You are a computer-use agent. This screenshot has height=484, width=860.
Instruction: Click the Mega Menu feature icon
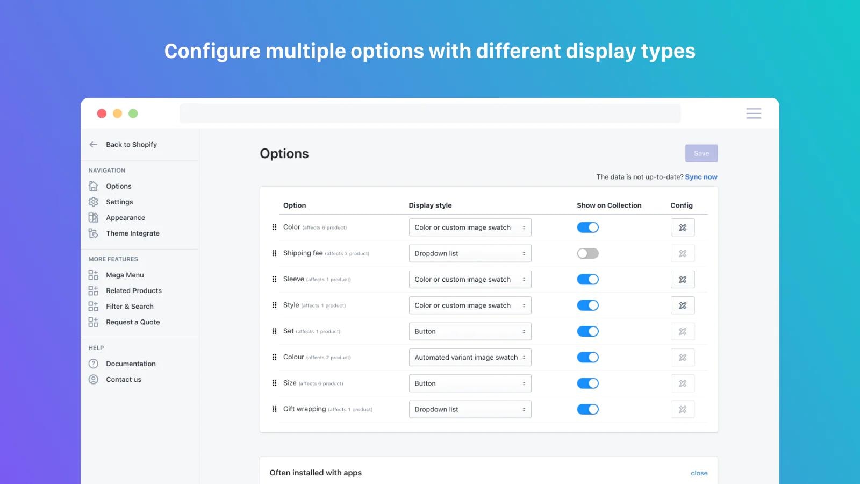(x=92, y=275)
